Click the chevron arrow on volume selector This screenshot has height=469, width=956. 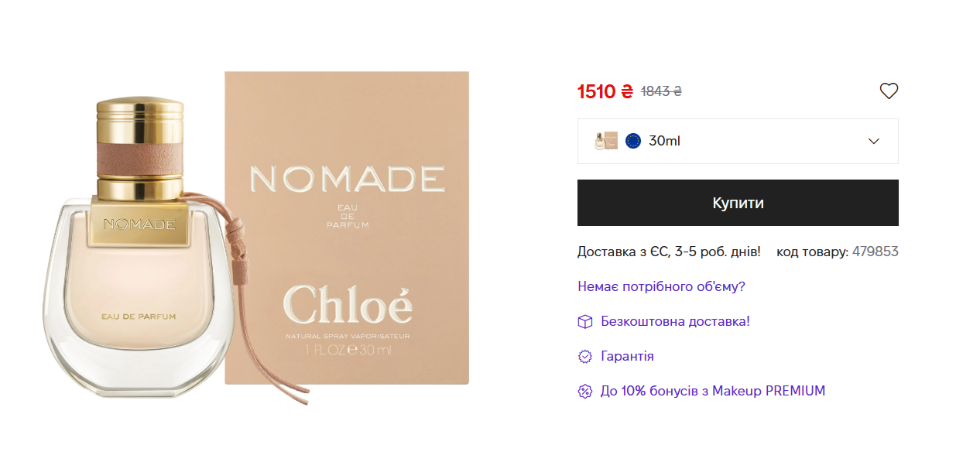(874, 141)
